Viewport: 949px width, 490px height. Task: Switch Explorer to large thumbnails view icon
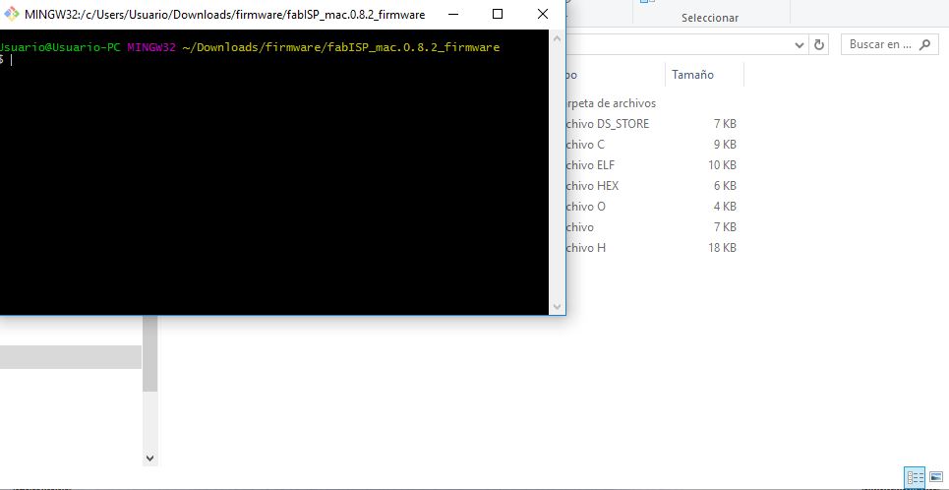pos(935,477)
